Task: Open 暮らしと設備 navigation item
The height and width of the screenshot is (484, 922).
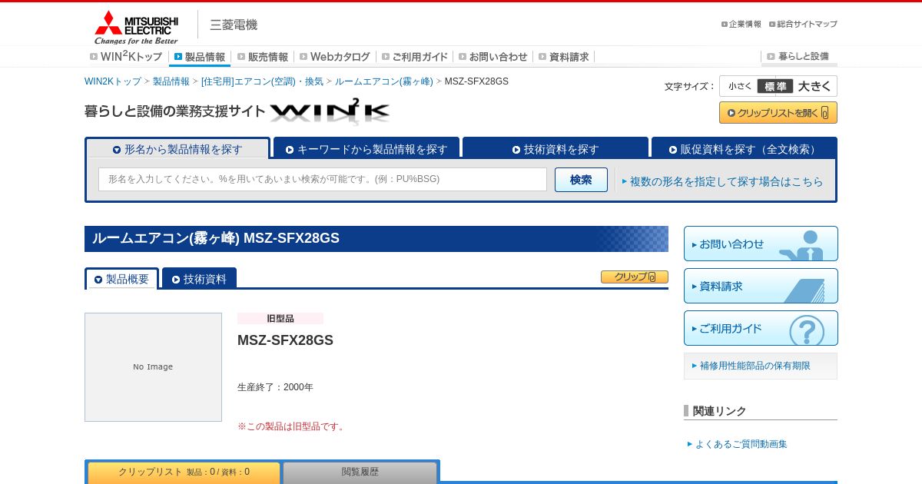Action: pyautogui.click(x=799, y=57)
